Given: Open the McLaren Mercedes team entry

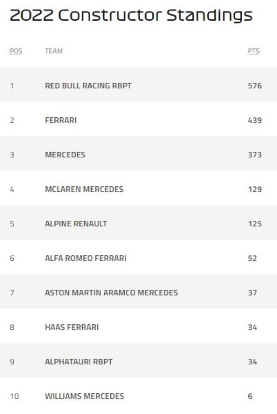Looking at the screenshot, I should 84,189.
